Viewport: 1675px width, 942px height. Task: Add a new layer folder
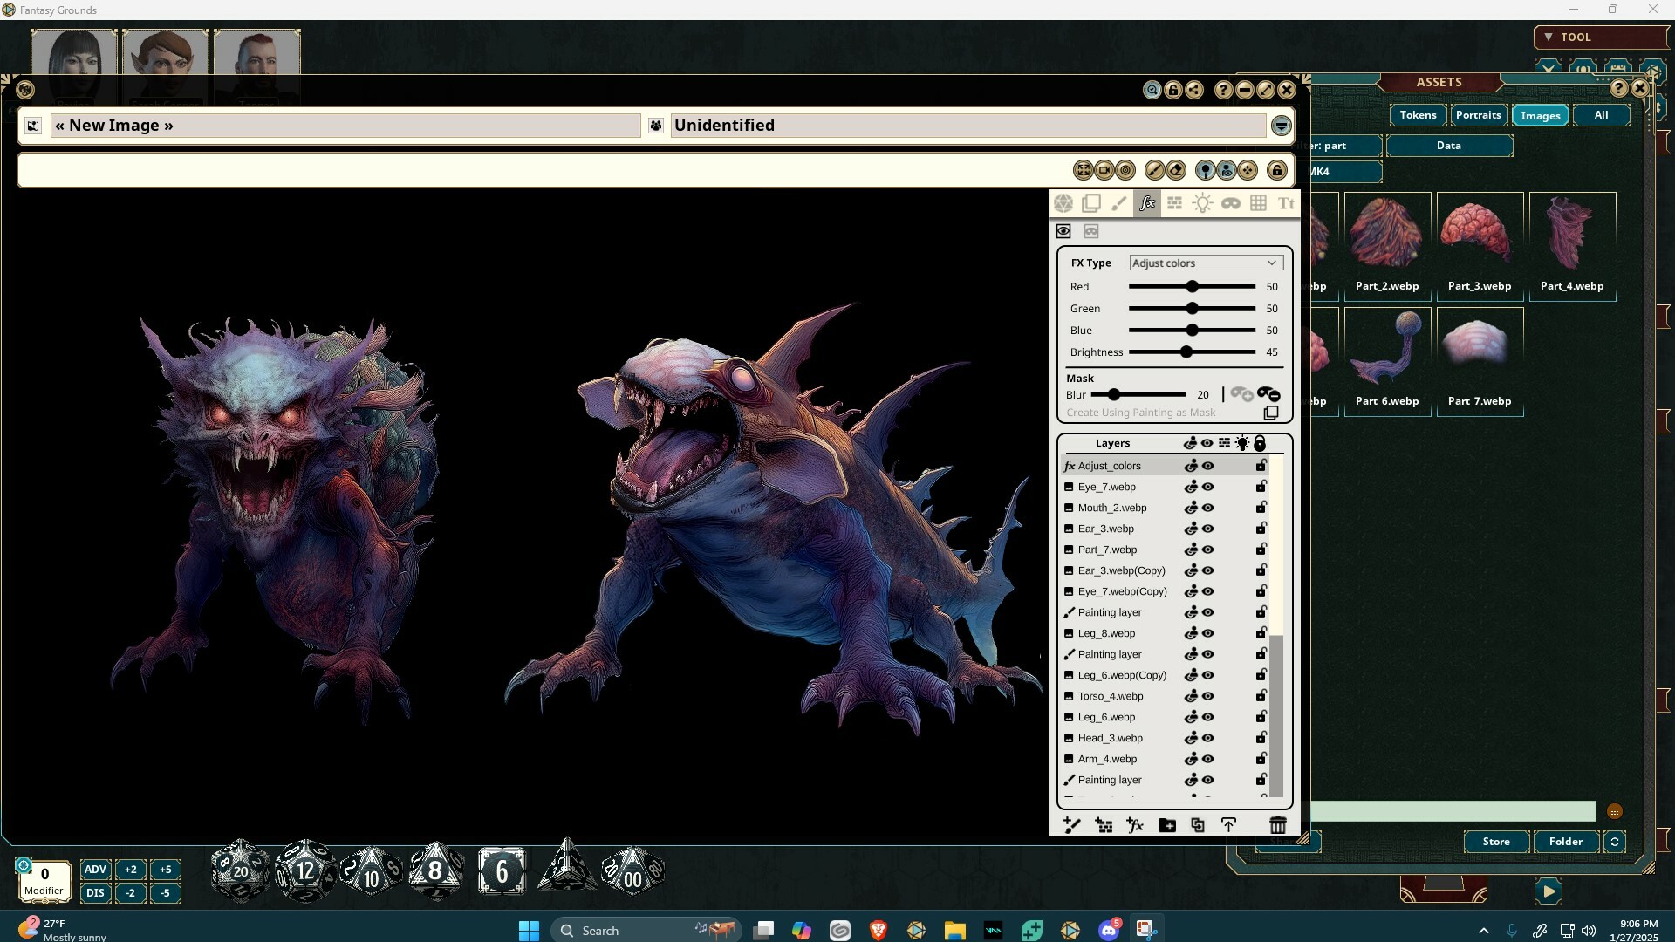(x=1166, y=825)
